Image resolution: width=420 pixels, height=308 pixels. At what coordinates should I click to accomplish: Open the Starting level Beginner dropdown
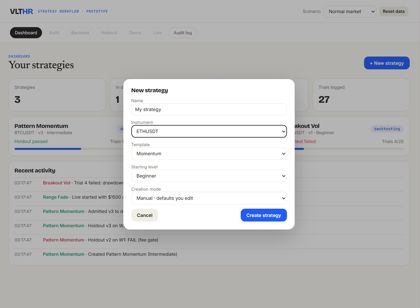click(x=209, y=176)
